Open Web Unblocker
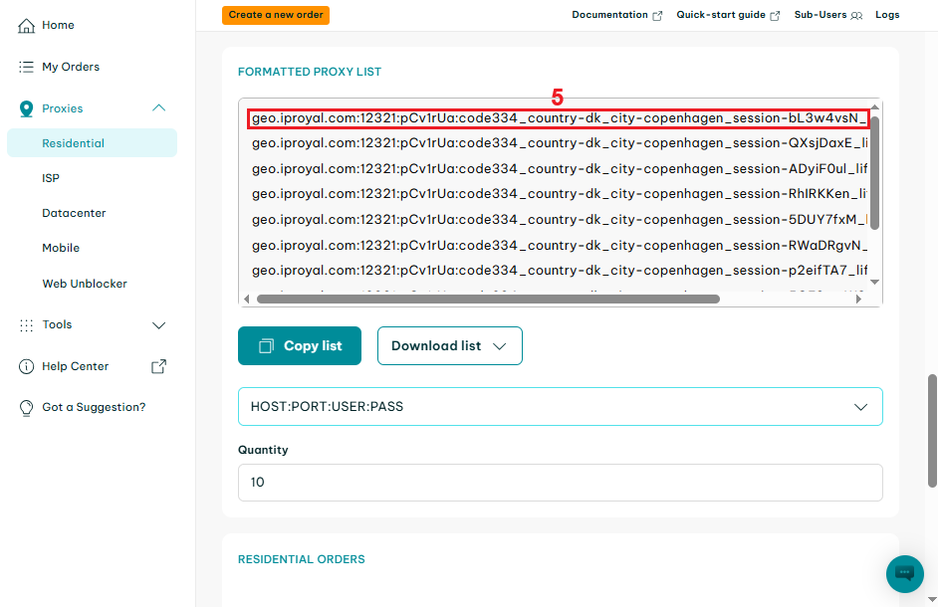Viewport: 938px width, 607px height. pyautogui.click(x=85, y=284)
